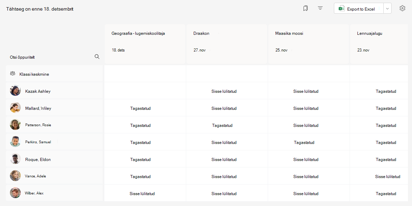Open Wilber, Alex's avatar picture
Image resolution: width=412 pixels, height=206 pixels.
[x=15, y=193]
